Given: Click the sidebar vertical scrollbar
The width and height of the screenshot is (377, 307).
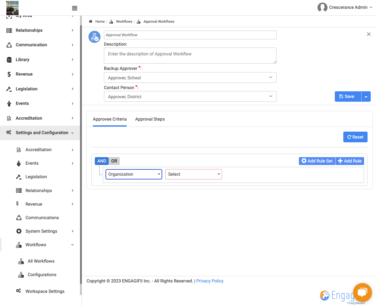Looking at the screenshot, I should [81, 154].
